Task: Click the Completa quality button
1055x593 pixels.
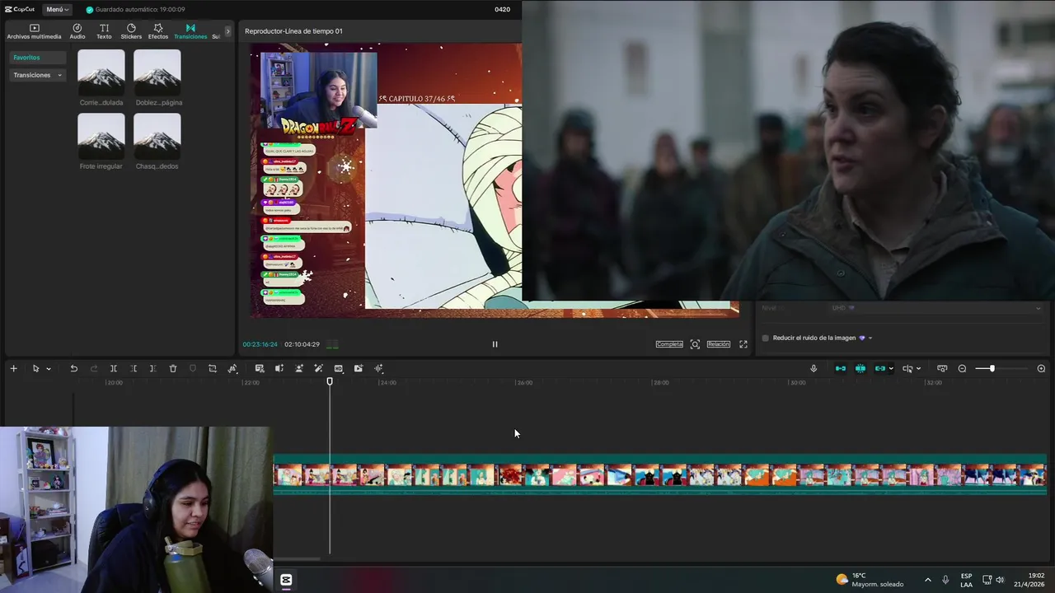Action: [x=669, y=344]
